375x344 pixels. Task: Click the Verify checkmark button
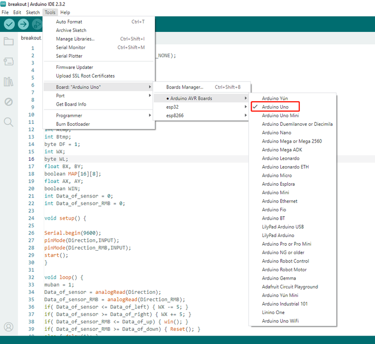(x=9, y=24)
